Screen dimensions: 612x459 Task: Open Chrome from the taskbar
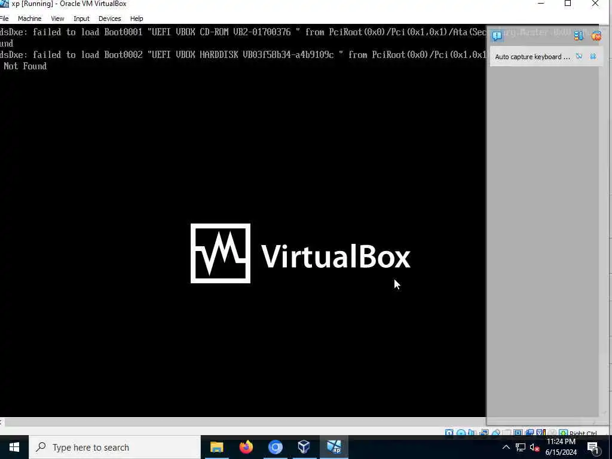(275, 447)
